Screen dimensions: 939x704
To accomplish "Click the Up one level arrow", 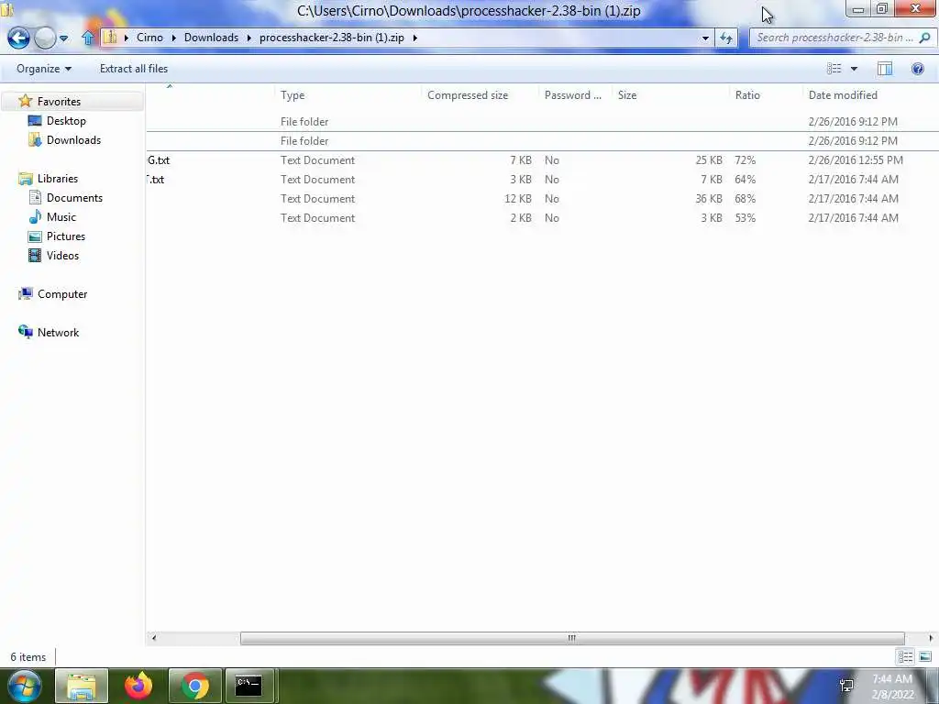I will click(x=88, y=38).
